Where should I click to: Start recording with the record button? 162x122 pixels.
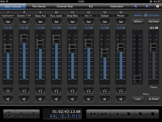[153, 114]
